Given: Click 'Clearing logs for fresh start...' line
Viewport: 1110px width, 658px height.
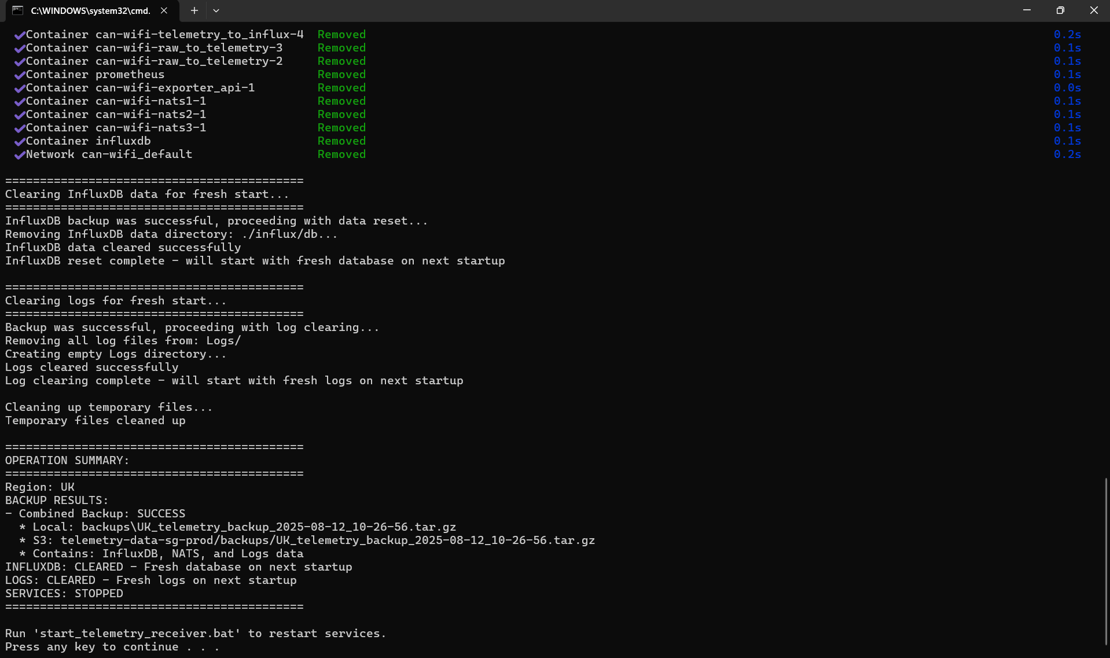Looking at the screenshot, I should (x=116, y=301).
